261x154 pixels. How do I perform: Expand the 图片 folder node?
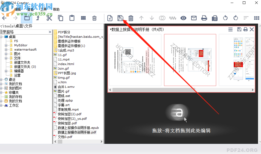[6, 54]
